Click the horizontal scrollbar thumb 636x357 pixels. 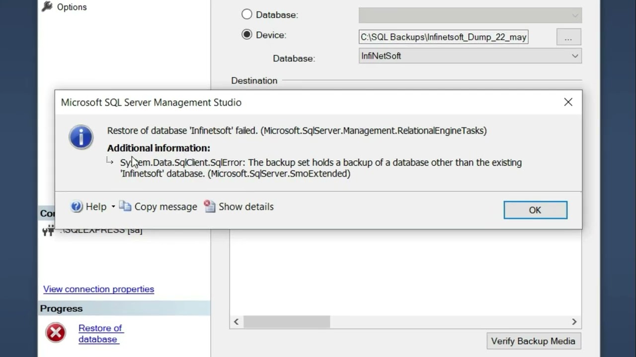tap(286, 322)
